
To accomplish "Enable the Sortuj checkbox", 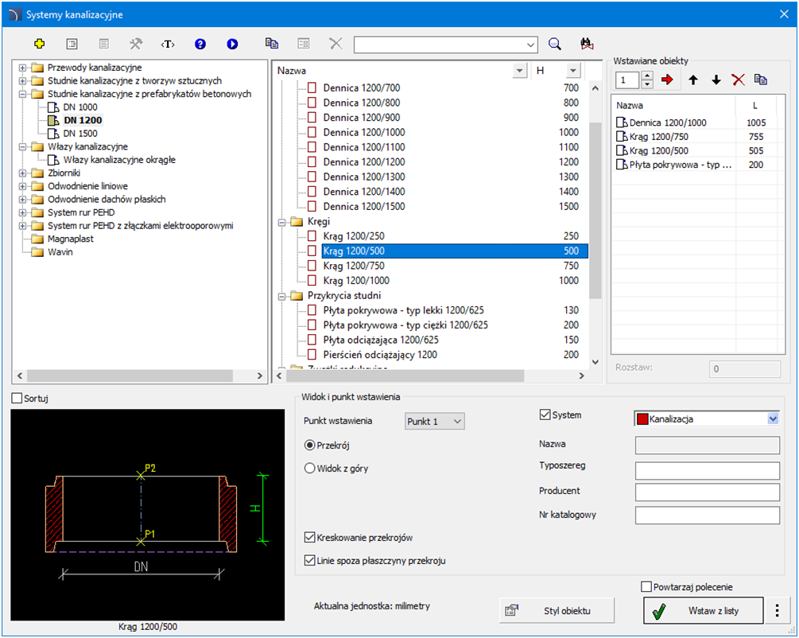I will [x=18, y=399].
